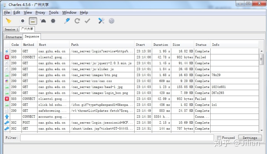Click the JS file icon for slider.js row
The width and height of the screenshot is (267, 154).
(7, 69)
